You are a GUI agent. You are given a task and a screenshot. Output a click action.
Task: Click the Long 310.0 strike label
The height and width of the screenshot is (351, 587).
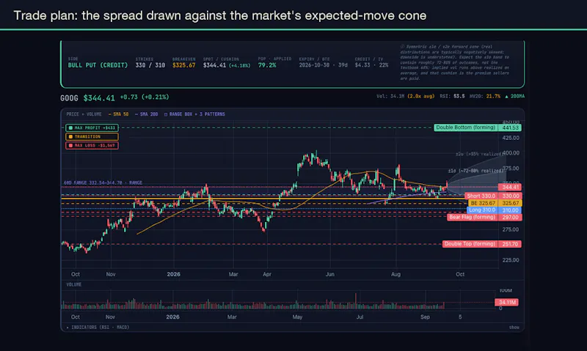[482, 210]
